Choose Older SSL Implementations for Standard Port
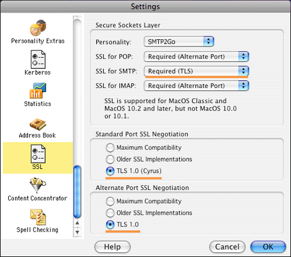Screen dimensions: 291x257 click(x=110, y=159)
